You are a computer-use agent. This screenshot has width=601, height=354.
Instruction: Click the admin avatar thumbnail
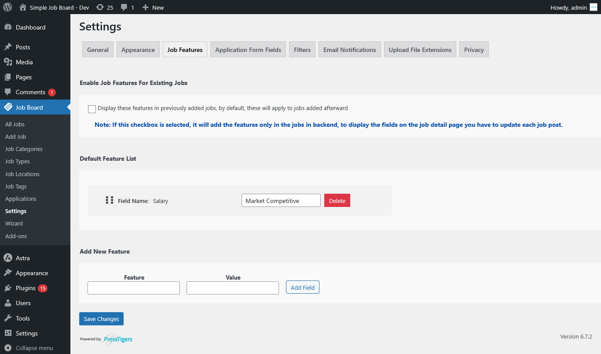pyautogui.click(x=594, y=7)
